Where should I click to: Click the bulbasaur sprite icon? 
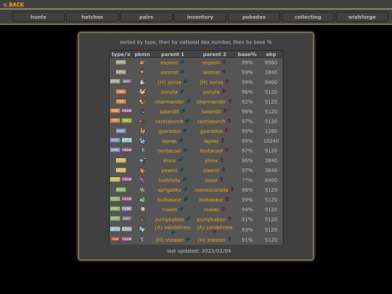point(142,200)
